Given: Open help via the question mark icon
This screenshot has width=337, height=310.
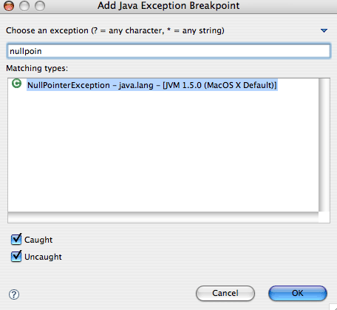Looking at the screenshot, I should (14, 294).
